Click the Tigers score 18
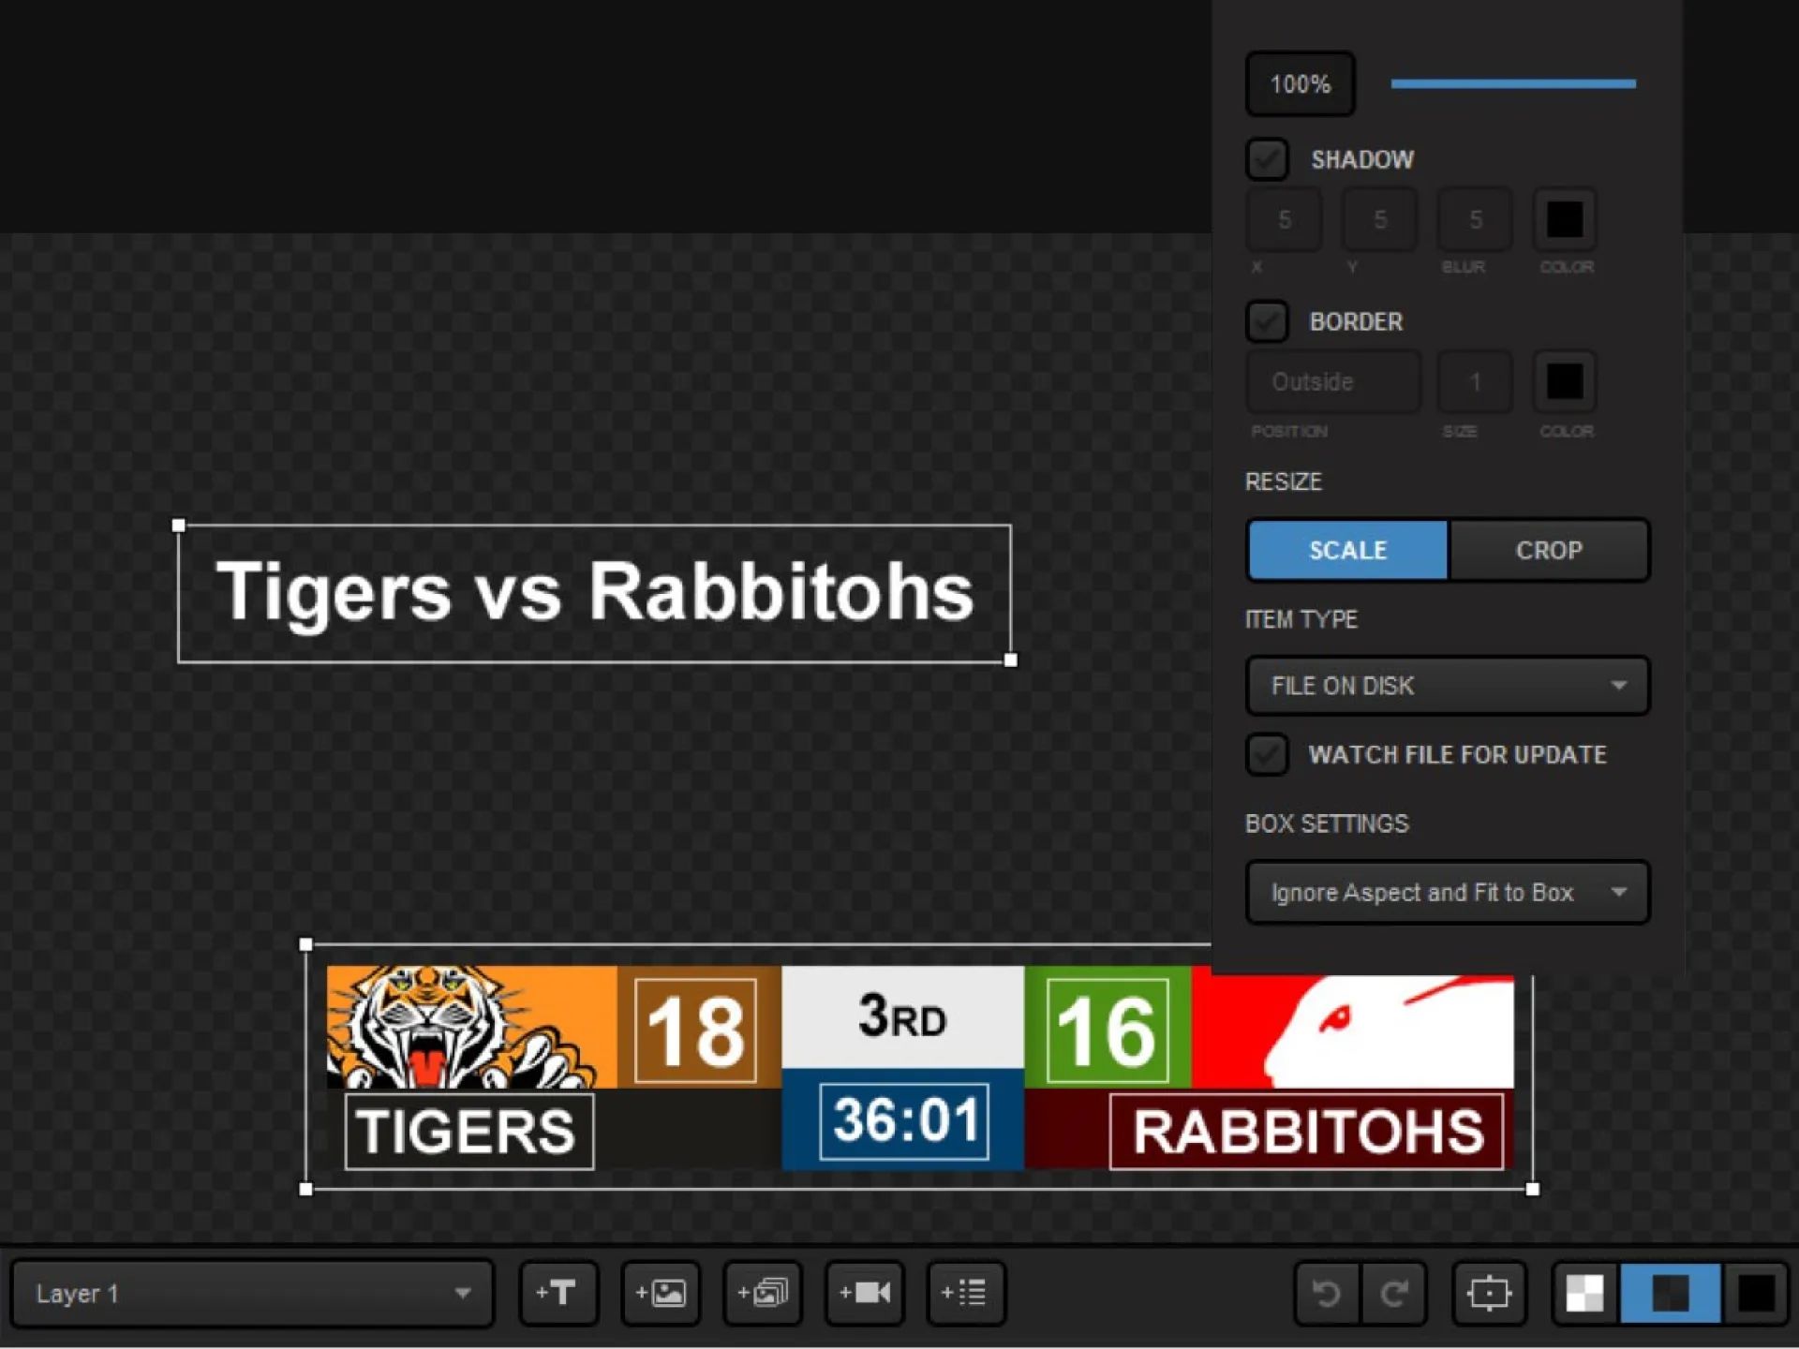Image resolution: width=1799 pixels, height=1349 pixels. click(x=695, y=1030)
